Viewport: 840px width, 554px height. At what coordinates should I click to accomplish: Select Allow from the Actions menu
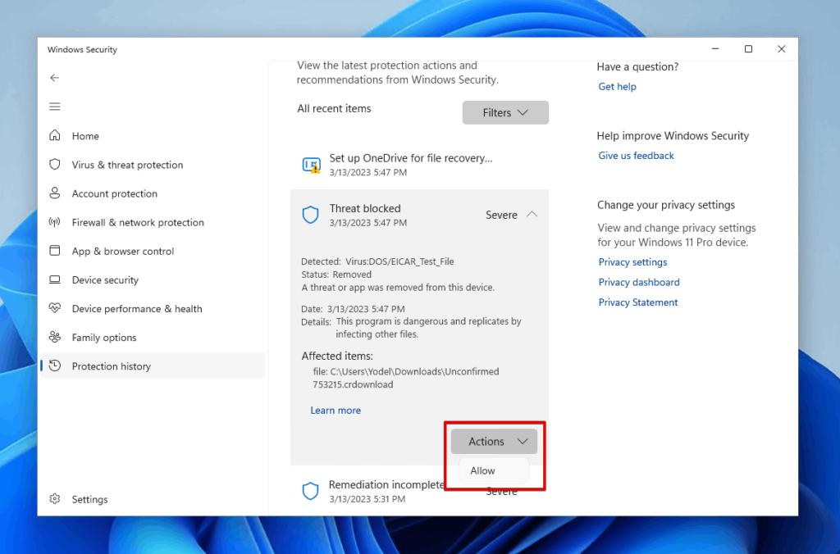tap(482, 470)
